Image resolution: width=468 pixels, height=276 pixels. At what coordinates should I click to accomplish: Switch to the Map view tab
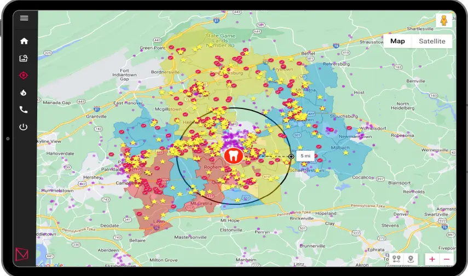pyautogui.click(x=397, y=41)
